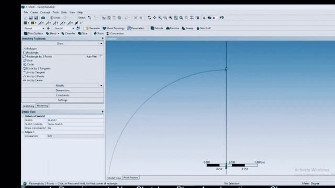Open the Sketch1 selection dropdown
The image size is (335, 188).
click(x=73, y=28)
